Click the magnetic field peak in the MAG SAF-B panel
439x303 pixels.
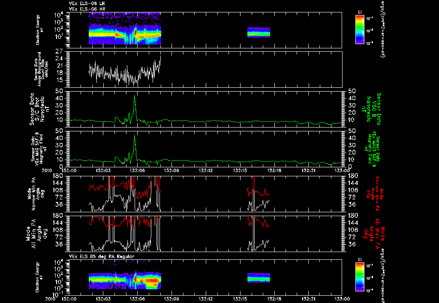pyautogui.click(x=135, y=135)
